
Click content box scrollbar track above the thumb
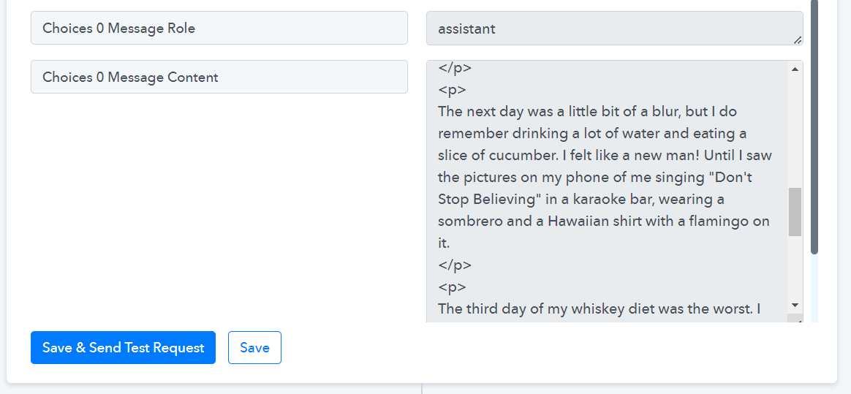(x=795, y=132)
